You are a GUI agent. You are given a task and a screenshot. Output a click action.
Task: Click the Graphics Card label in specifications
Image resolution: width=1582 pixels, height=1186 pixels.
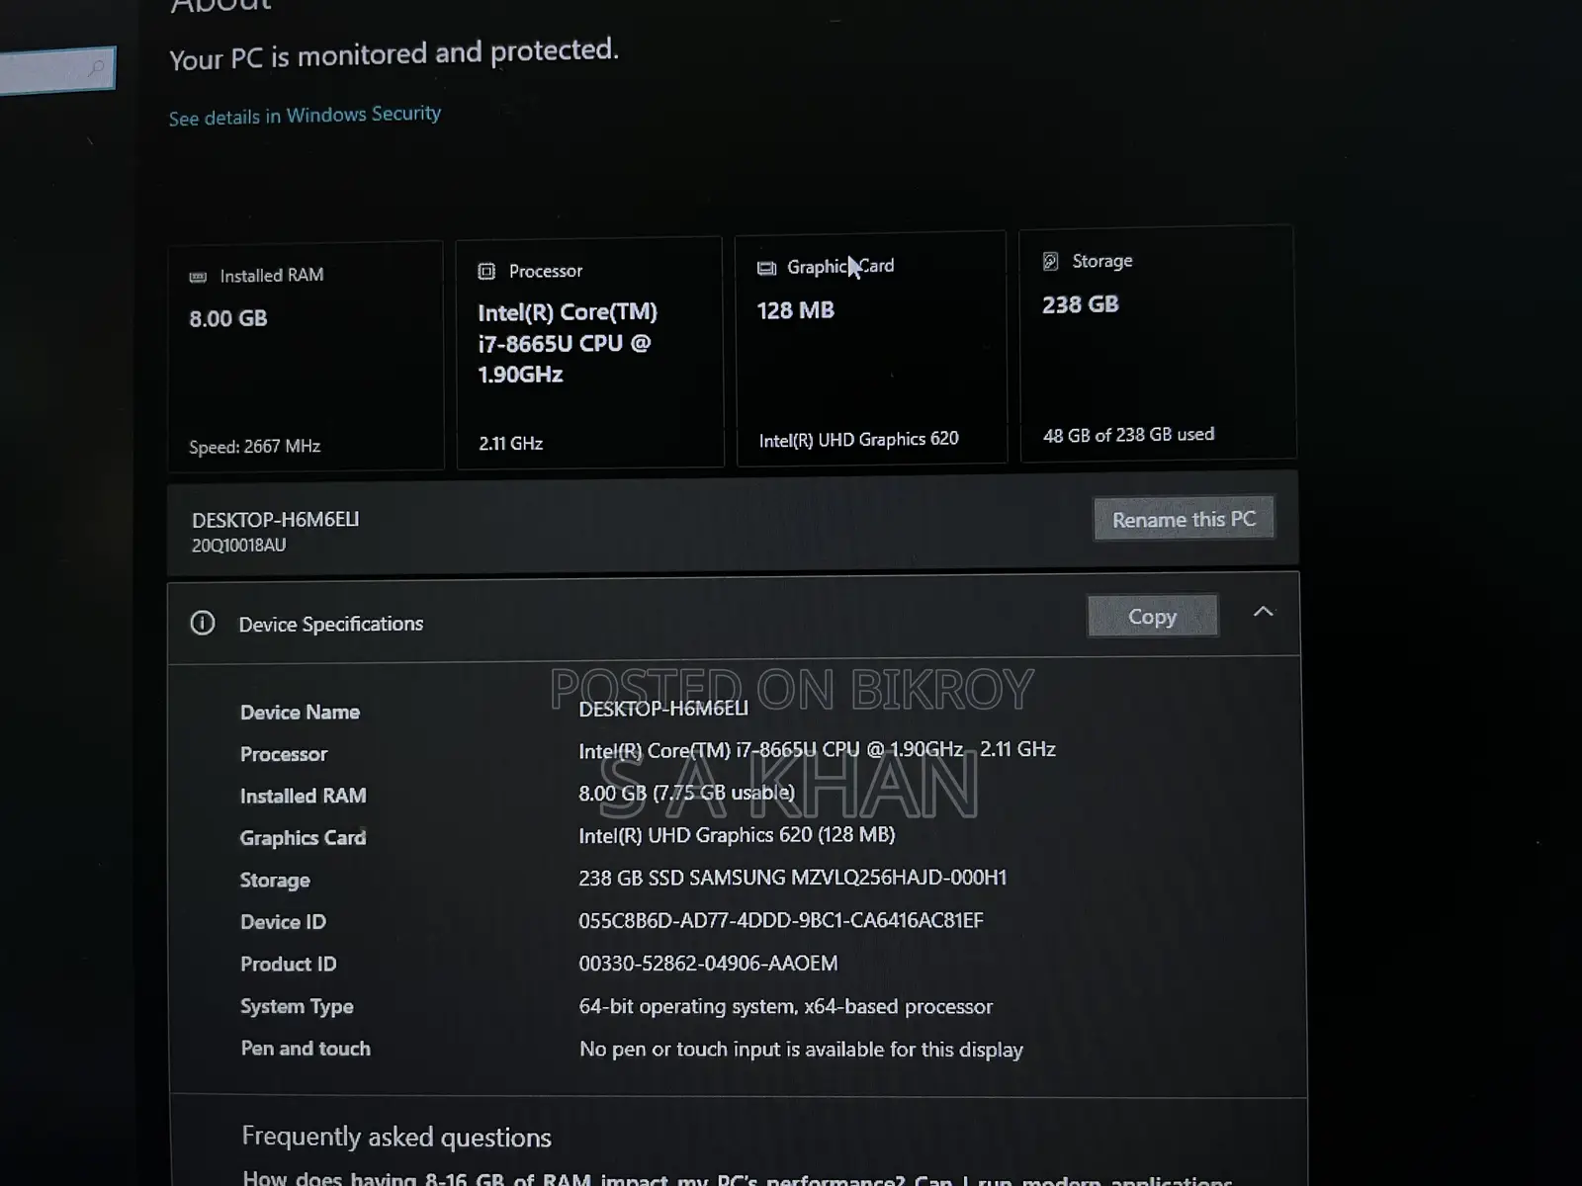pyautogui.click(x=303, y=837)
